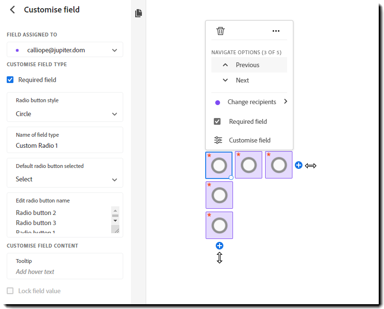The image size is (384, 309).
Task: Click the Tooltip hover text field
Action: click(x=65, y=272)
